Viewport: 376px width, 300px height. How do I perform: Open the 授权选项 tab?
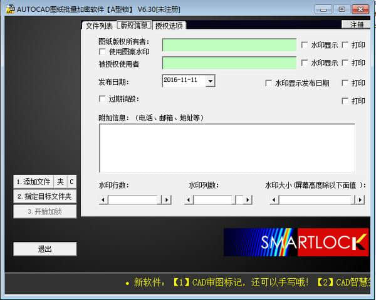[169, 26]
